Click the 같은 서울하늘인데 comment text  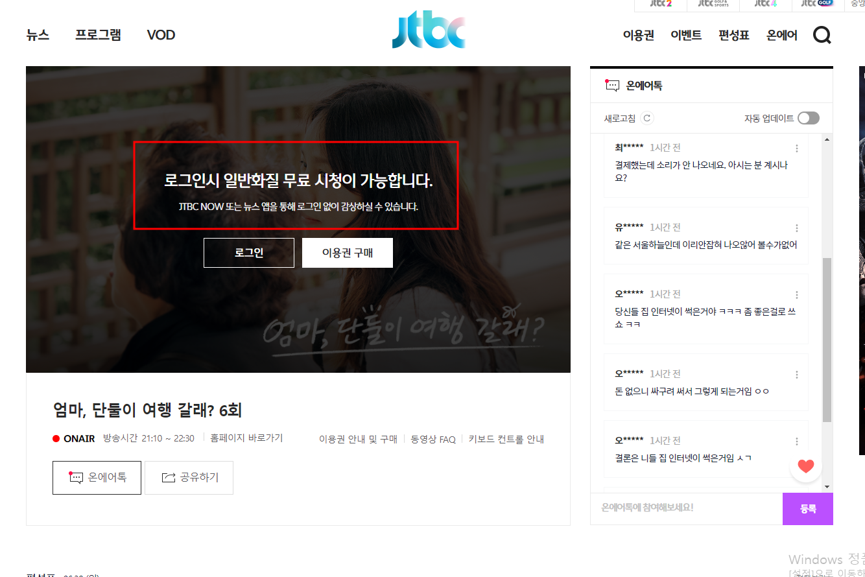pyautogui.click(x=706, y=244)
